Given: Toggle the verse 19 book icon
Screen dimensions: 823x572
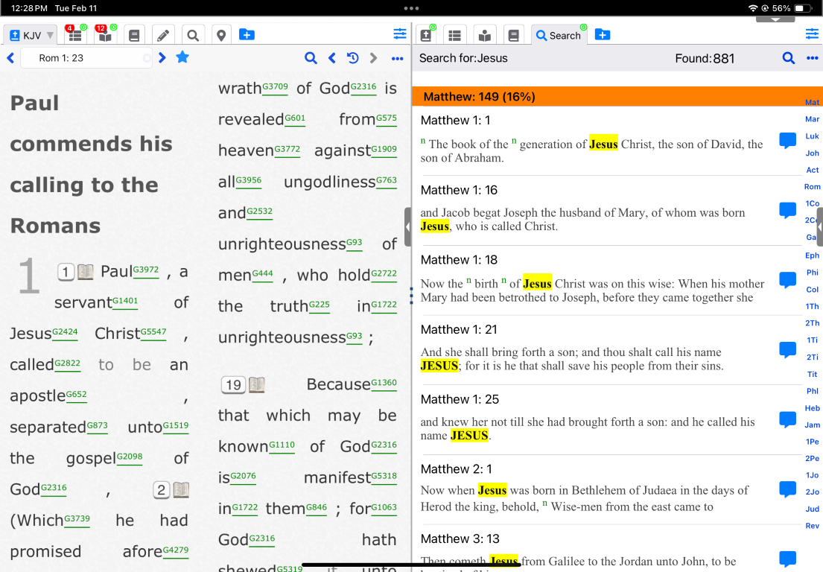Looking at the screenshot, I should (256, 385).
